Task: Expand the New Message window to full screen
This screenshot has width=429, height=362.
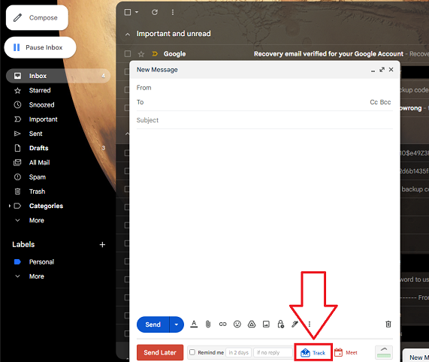Action: coord(382,70)
